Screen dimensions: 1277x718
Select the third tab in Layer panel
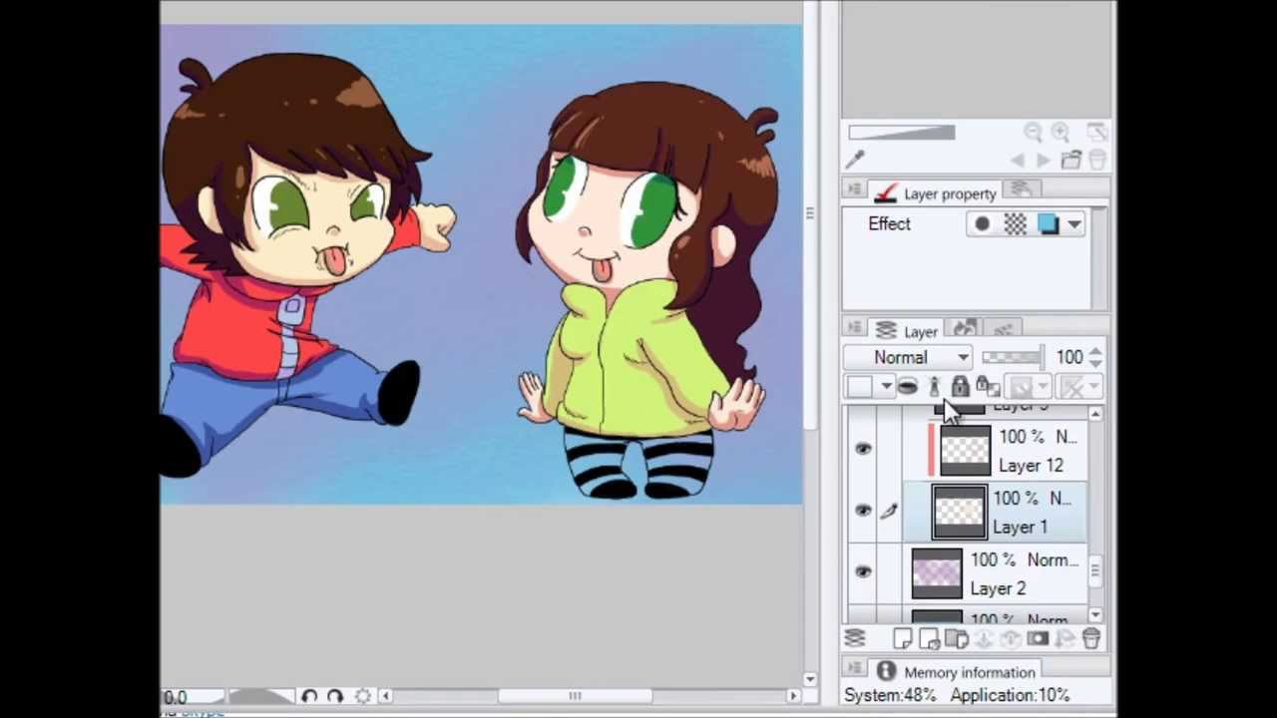tap(1003, 328)
